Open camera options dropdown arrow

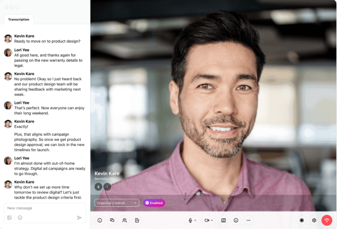212,220
